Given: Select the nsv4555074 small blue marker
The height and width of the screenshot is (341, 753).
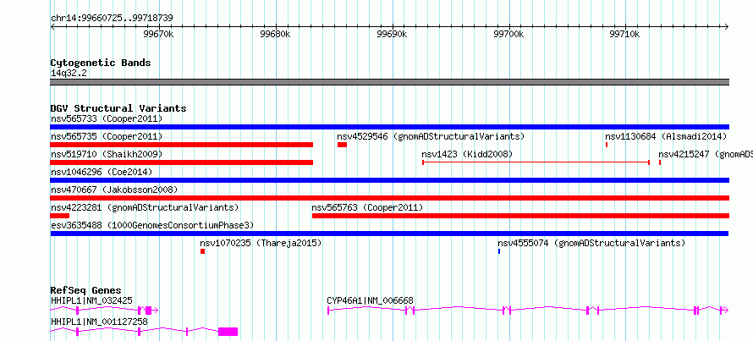Looking at the screenshot, I should (x=499, y=251).
